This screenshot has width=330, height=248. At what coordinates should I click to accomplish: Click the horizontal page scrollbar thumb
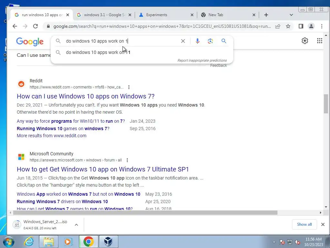pos(145,213)
